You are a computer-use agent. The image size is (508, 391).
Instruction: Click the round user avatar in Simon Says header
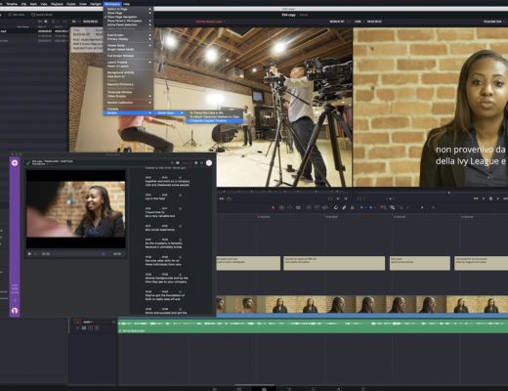click(209, 162)
